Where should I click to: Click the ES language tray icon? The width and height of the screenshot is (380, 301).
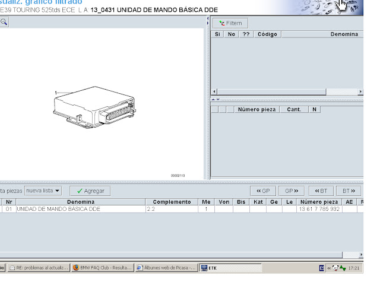click(322, 268)
